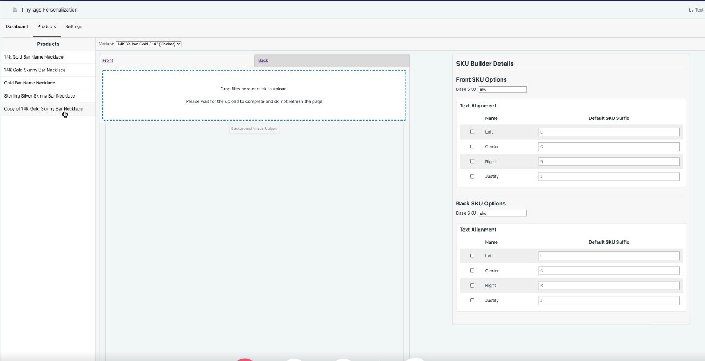The height and width of the screenshot is (361, 705).
Task: Enable Right alignment in Back SKU Options
Action: (472, 285)
